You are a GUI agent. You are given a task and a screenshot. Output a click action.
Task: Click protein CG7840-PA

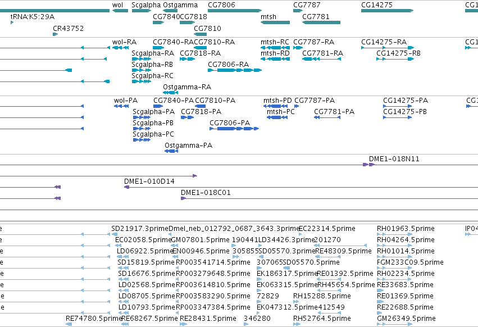click(x=158, y=106)
